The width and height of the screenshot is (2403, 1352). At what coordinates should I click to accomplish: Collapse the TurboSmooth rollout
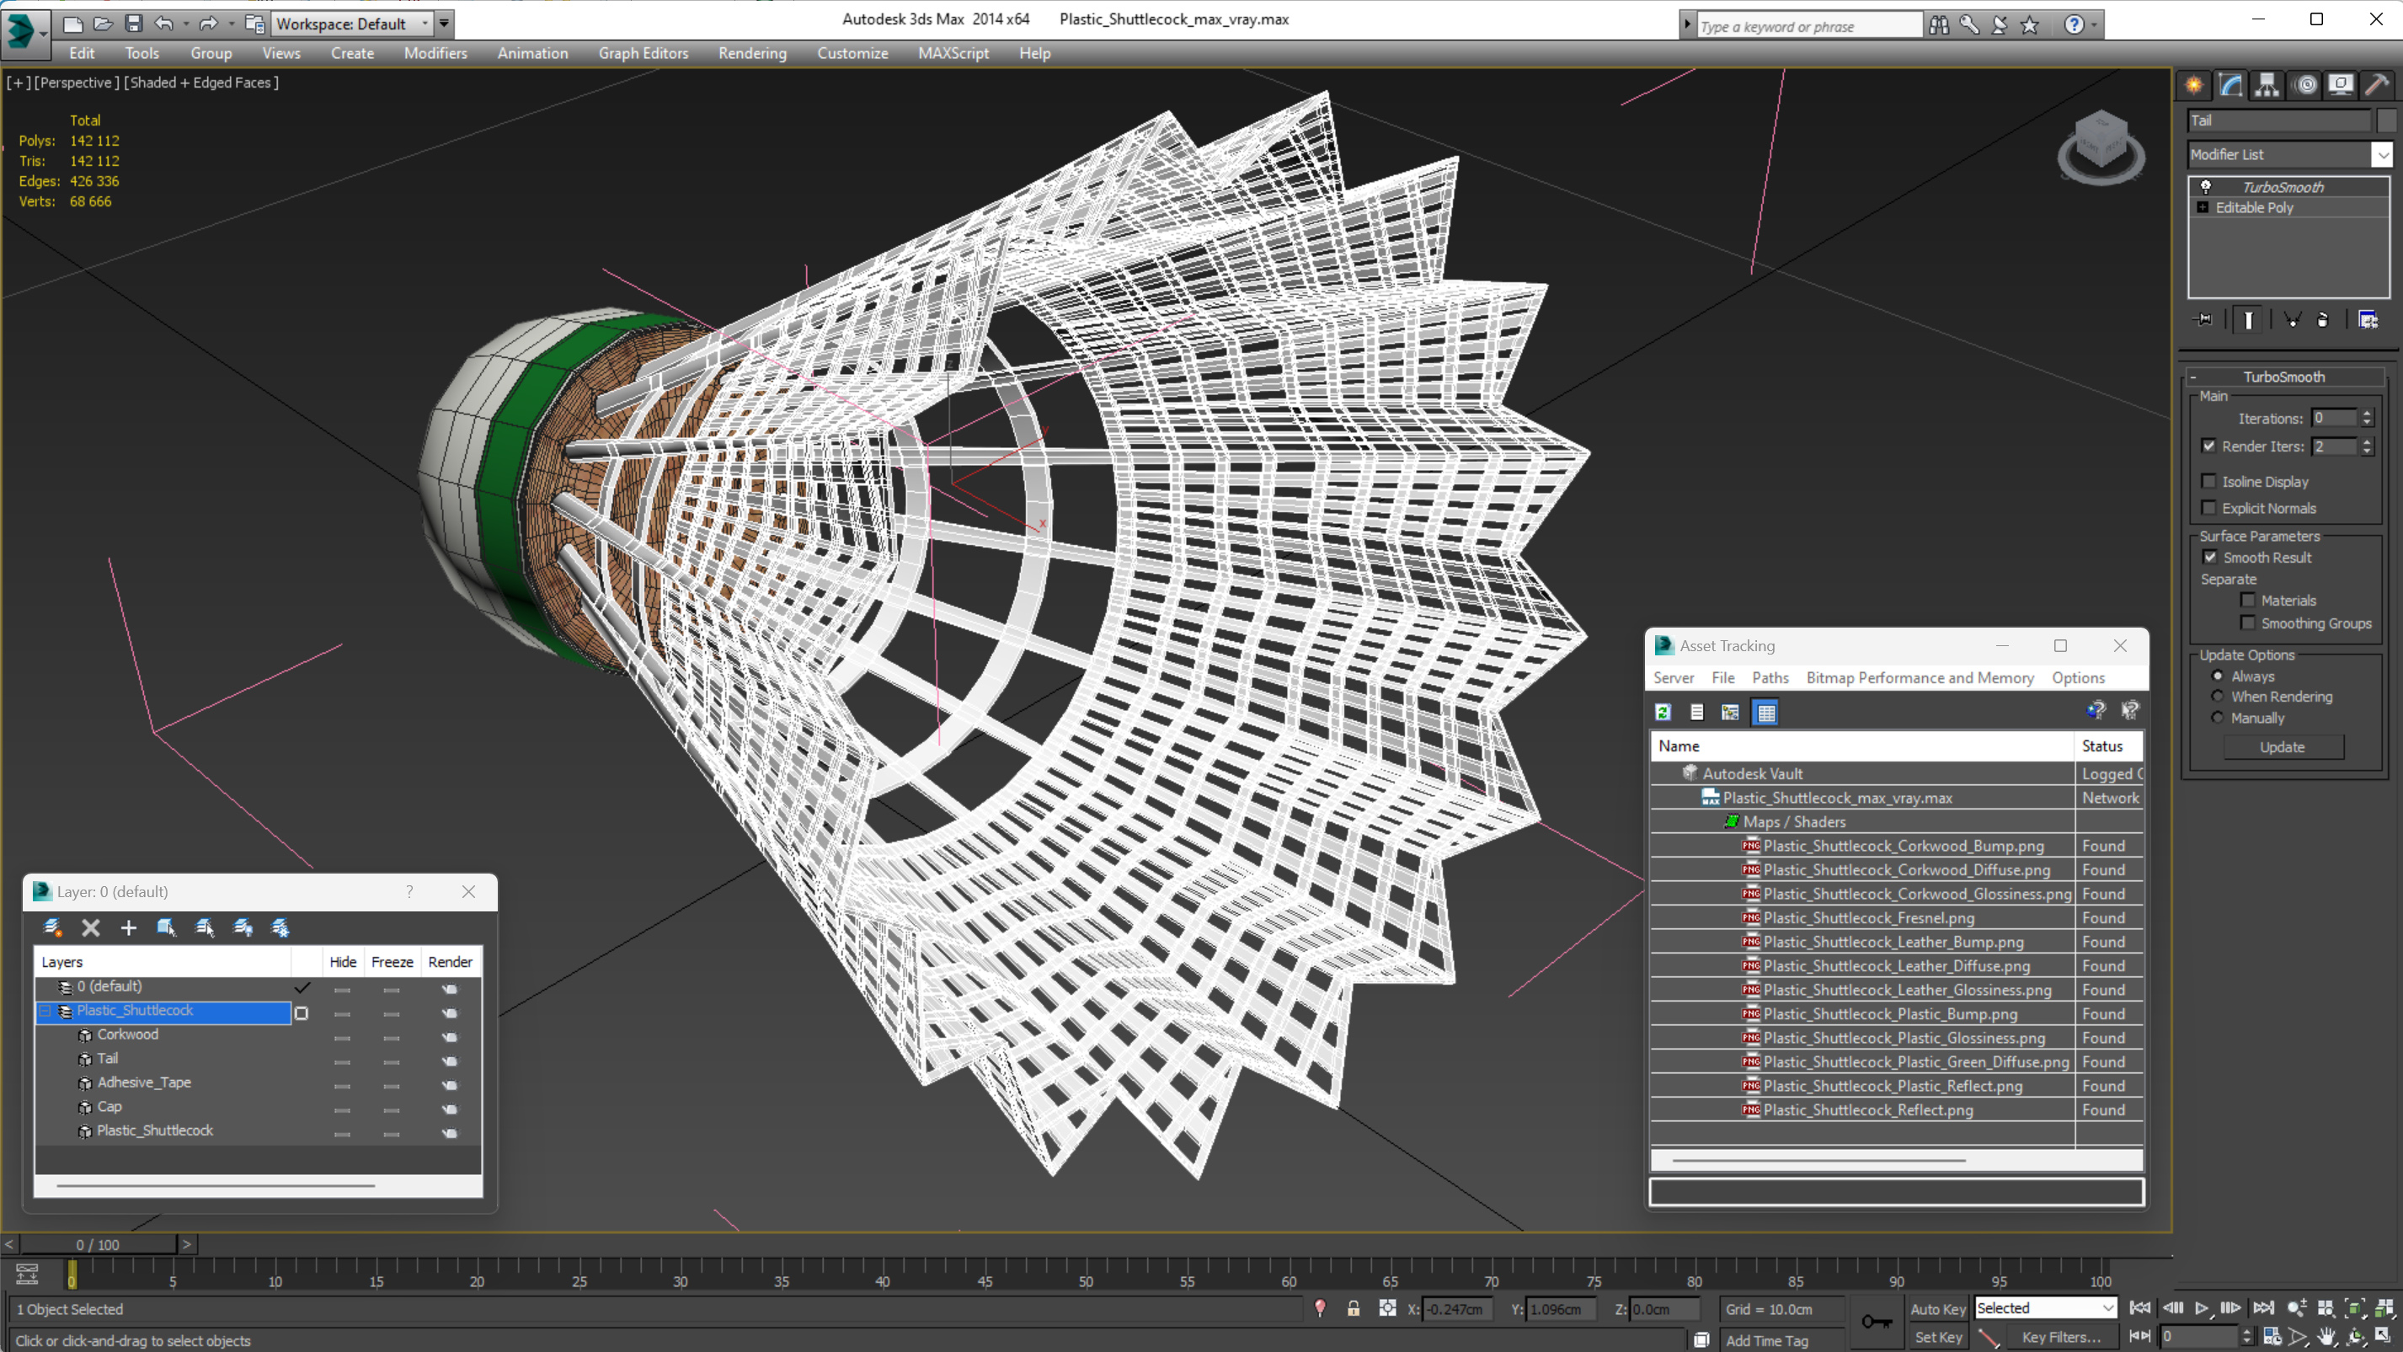click(x=2193, y=377)
